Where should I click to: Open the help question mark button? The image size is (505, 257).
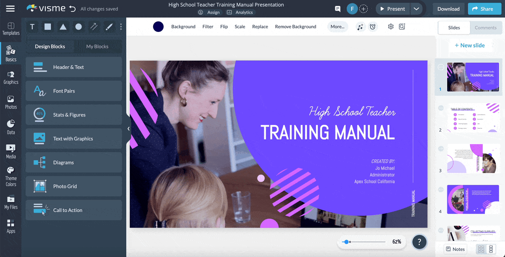click(419, 242)
